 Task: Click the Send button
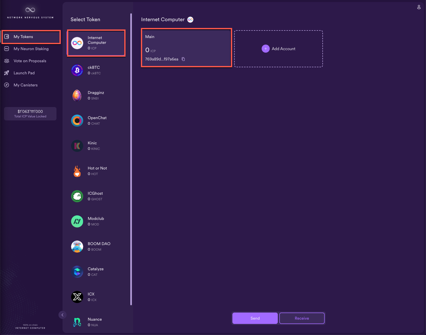point(255,318)
